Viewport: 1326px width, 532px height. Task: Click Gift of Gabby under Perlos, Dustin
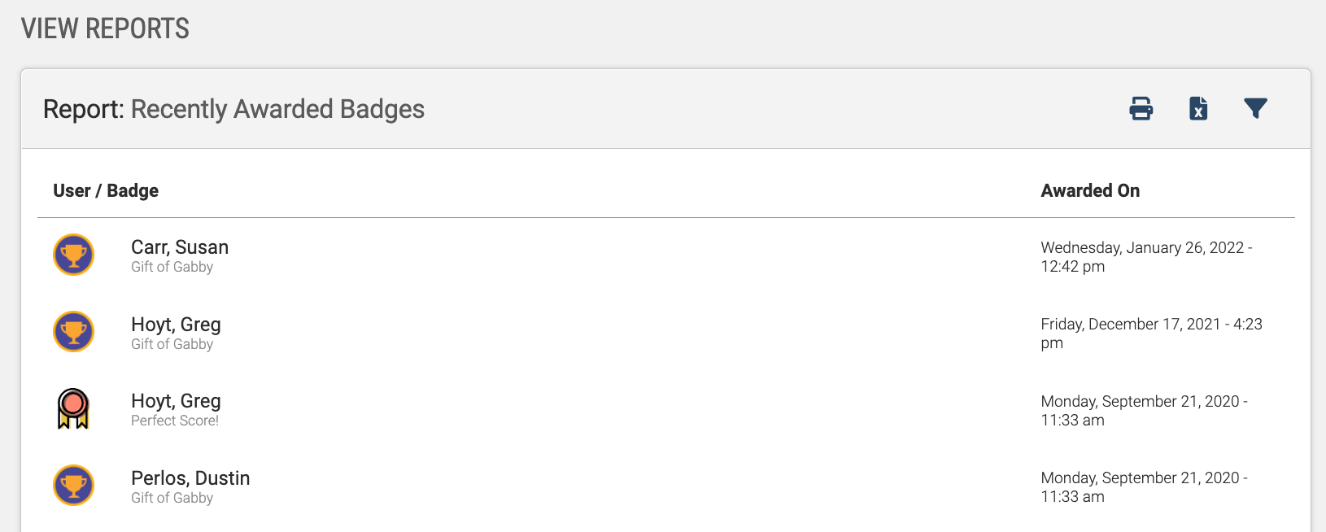coord(172,498)
